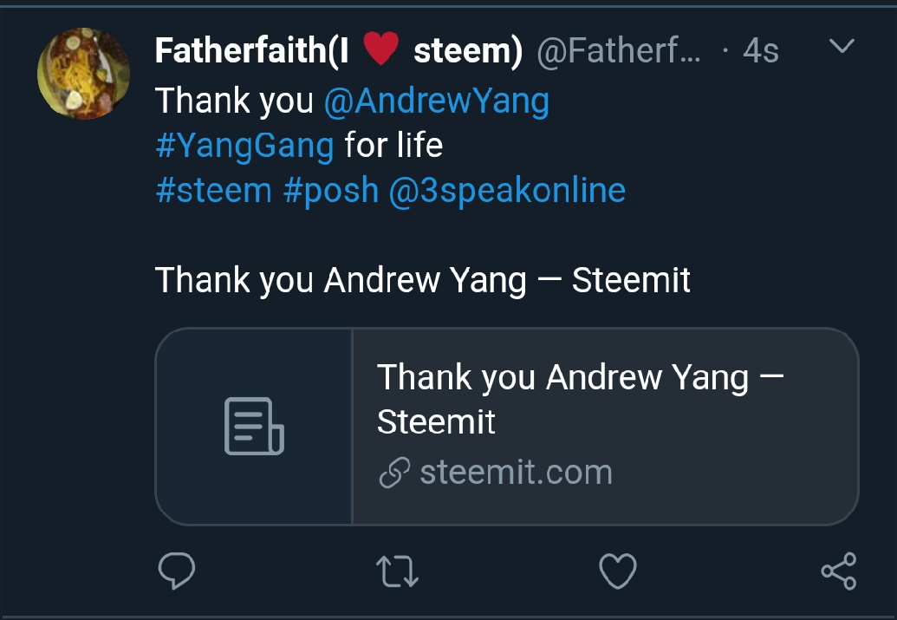Open the reply speech bubble icon
Screen dimensions: 897x620
tap(177, 571)
